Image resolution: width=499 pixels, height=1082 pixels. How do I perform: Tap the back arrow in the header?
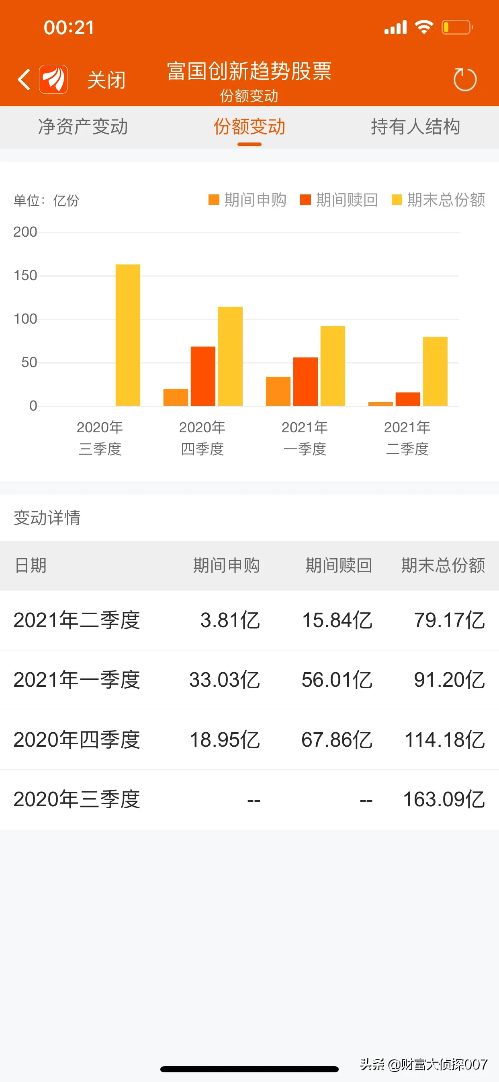coord(25,79)
